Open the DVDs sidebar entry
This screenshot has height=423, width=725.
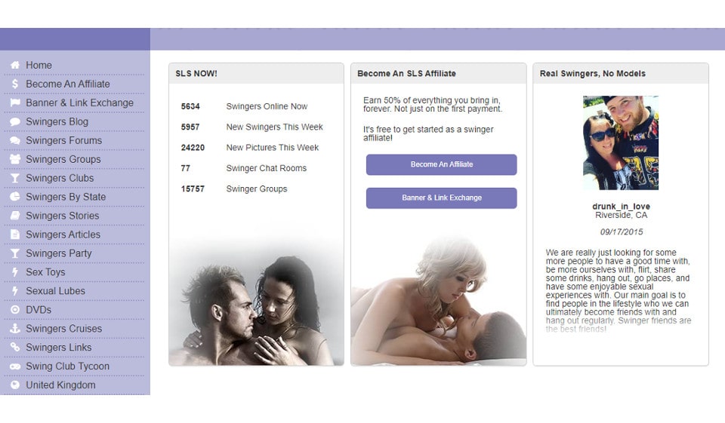coord(39,309)
